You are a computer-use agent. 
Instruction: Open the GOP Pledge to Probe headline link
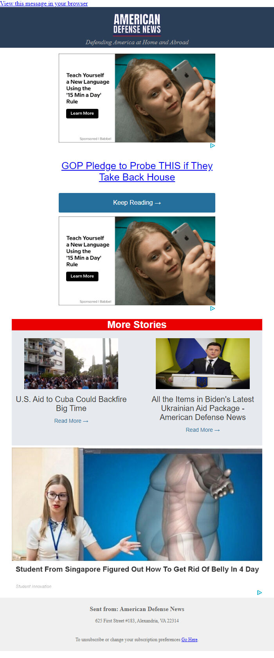coord(137,171)
